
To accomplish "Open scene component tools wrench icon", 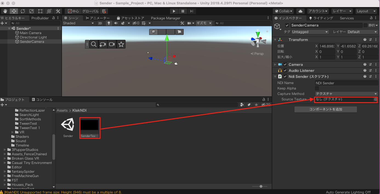I will tap(182, 23).
